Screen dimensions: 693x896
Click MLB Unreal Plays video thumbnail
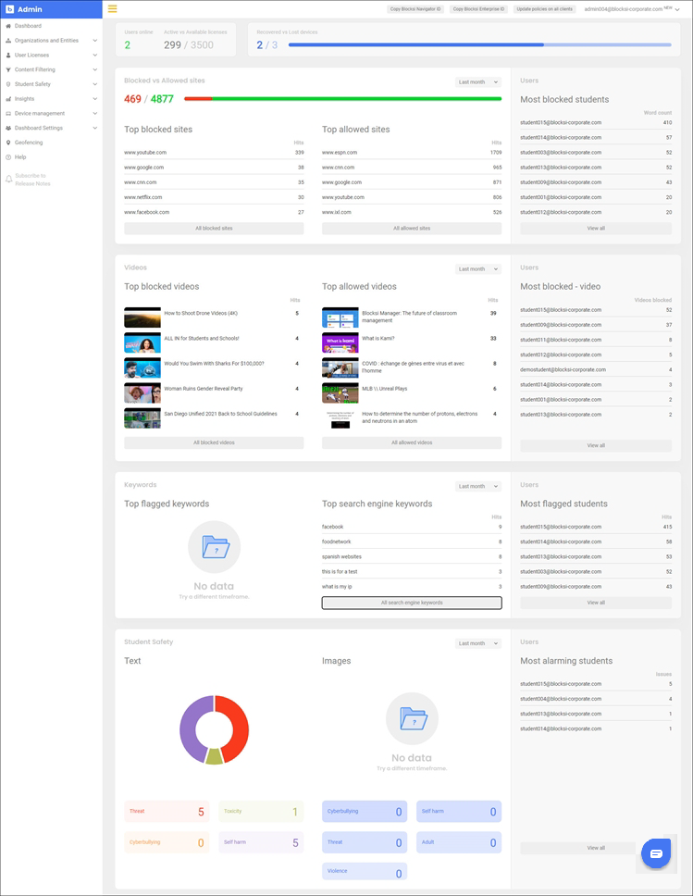(340, 392)
